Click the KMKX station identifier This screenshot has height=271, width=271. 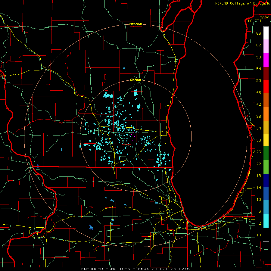click(144, 269)
